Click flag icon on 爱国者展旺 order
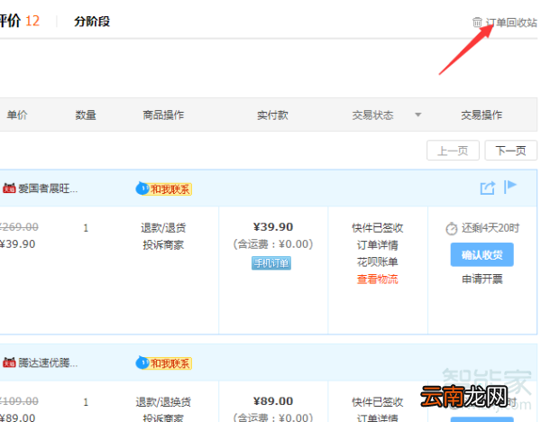The width and height of the screenshot is (541, 422). (510, 187)
